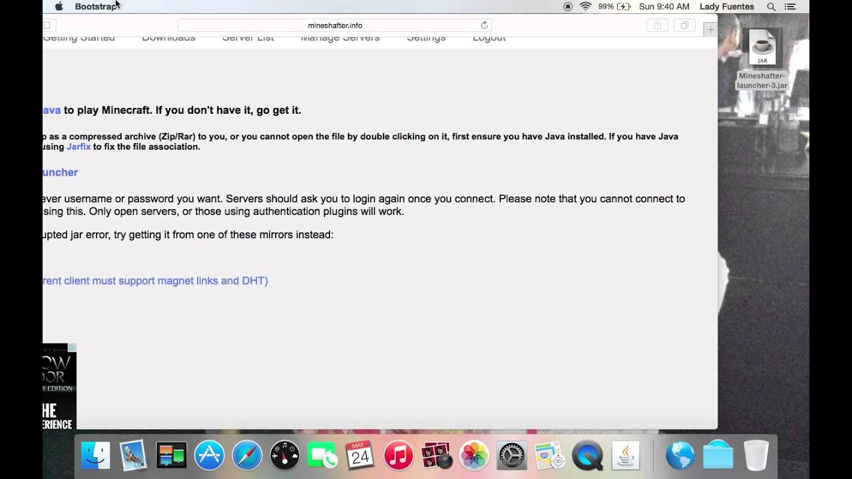The width and height of the screenshot is (852, 479).
Task: Open the Jarfix link
Action: coord(79,147)
